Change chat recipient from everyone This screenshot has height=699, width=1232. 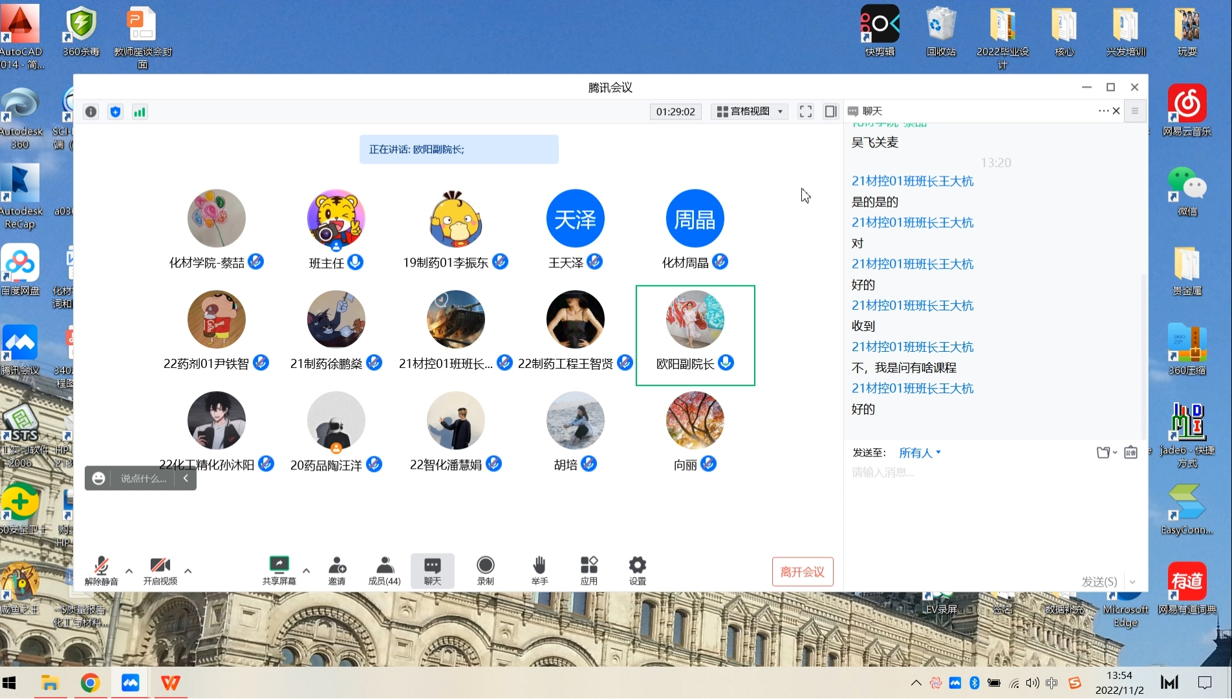click(920, 453)
